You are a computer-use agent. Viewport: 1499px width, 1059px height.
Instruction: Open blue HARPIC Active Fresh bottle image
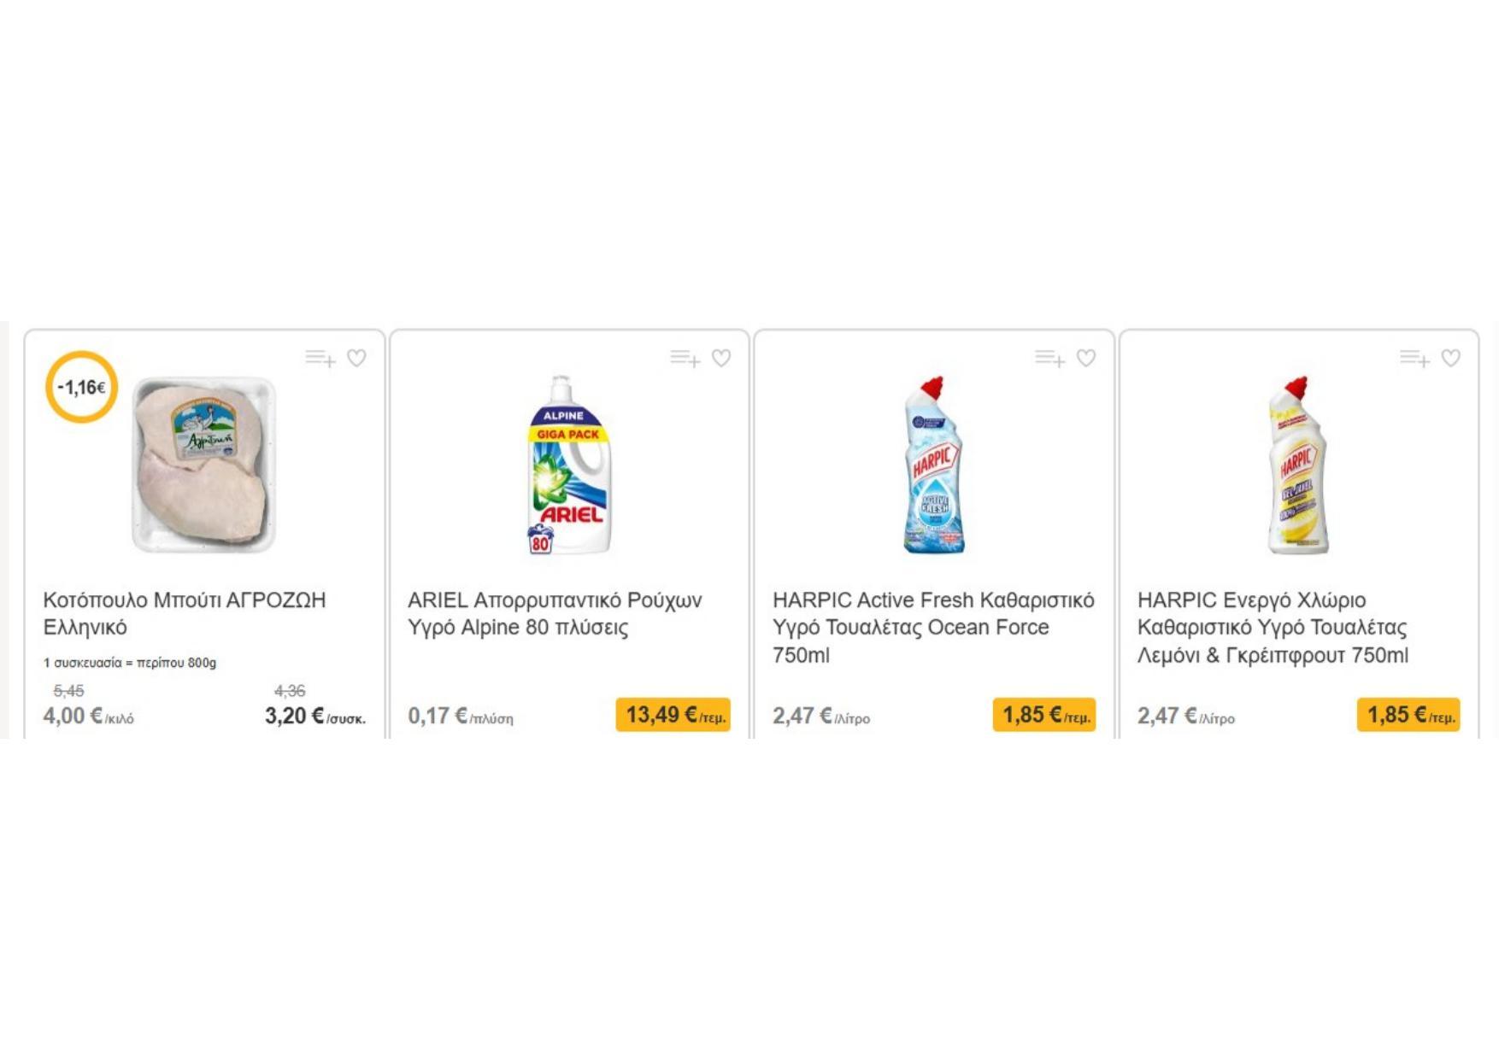[933, 465]
